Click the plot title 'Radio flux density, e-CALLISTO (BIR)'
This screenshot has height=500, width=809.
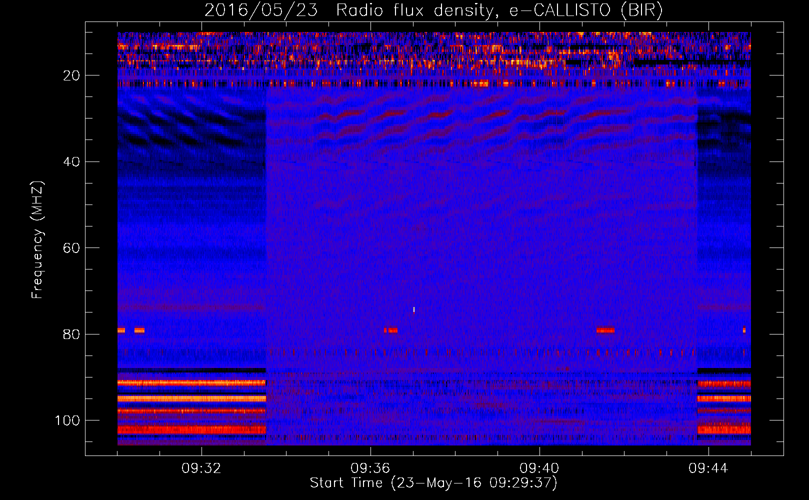499,10
